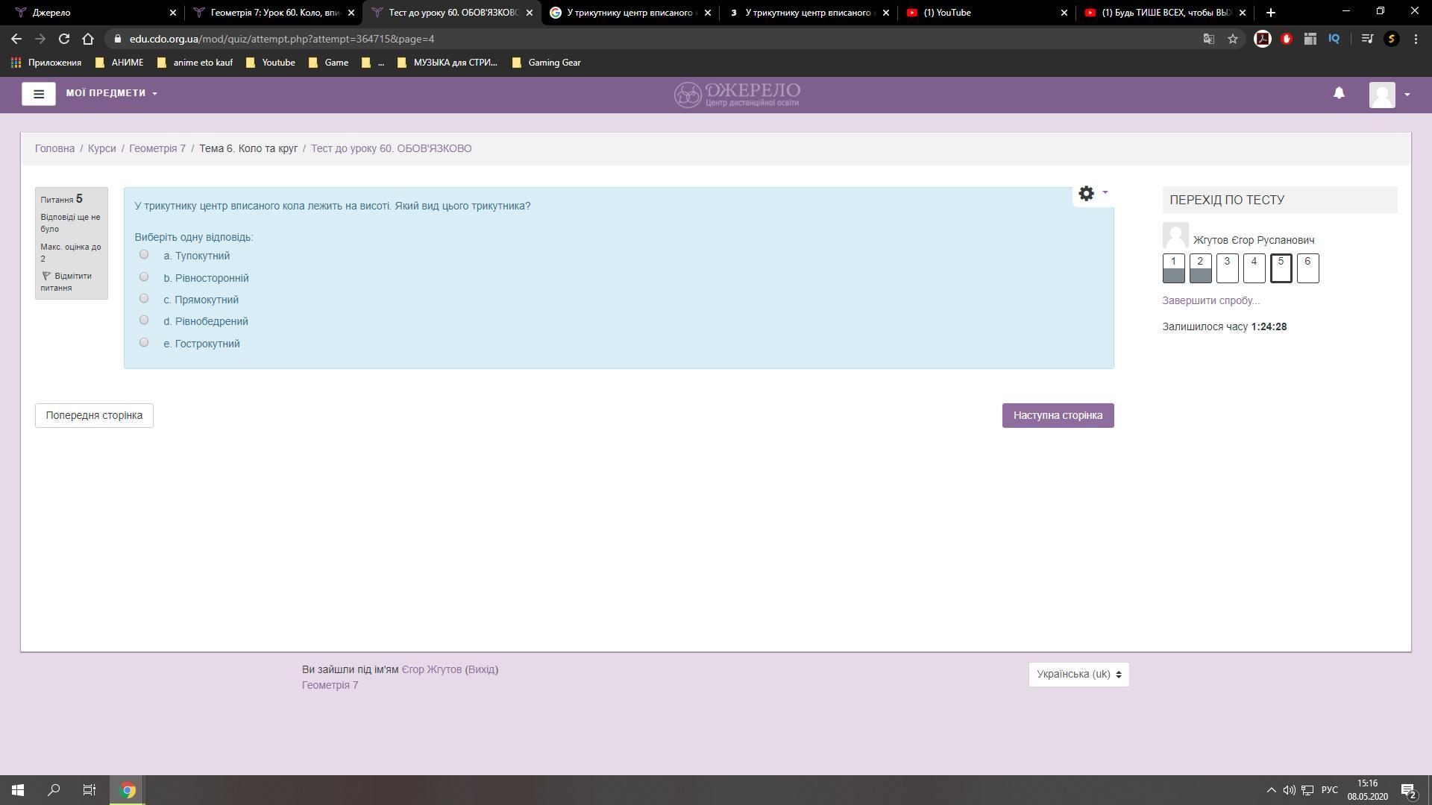Select answer d. Рівнобедрений
Image resolution: width=1432 pixels, height=805 pixels.
pos(144,321)
